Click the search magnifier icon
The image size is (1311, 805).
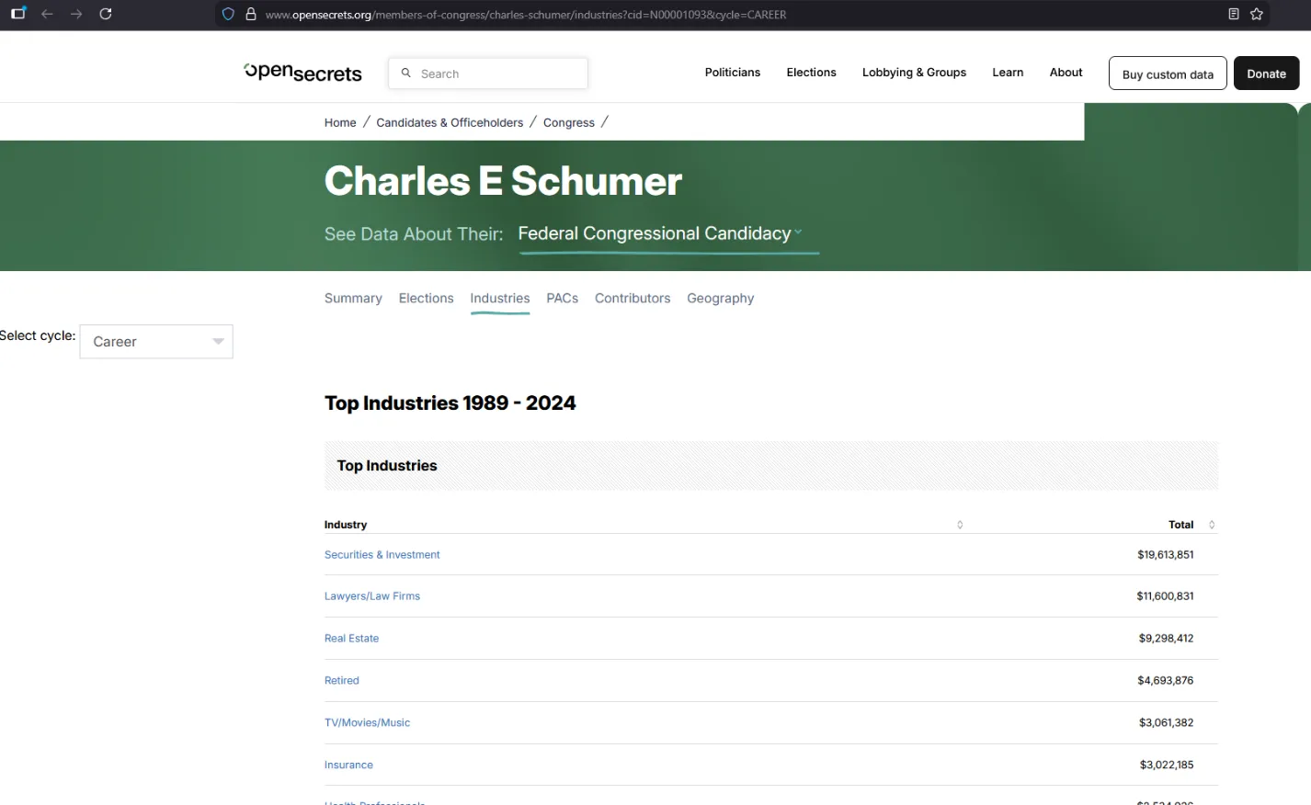click(x=406, y=73)
